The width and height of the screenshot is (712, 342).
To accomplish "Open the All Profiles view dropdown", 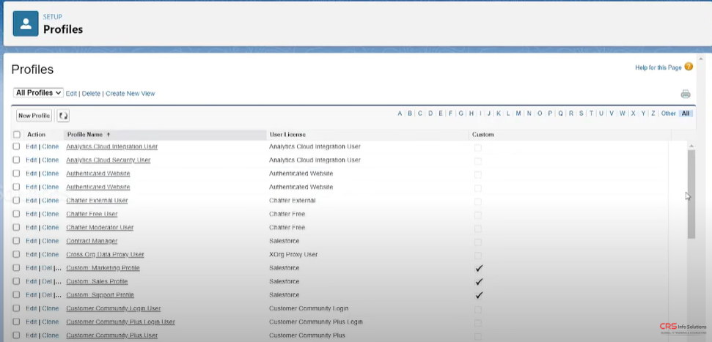I will (39, 93).
